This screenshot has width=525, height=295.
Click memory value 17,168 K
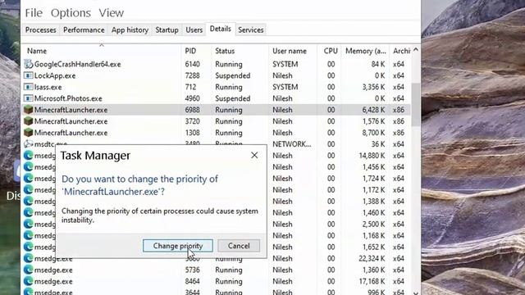pyautogui.click(x=372, y=281)
